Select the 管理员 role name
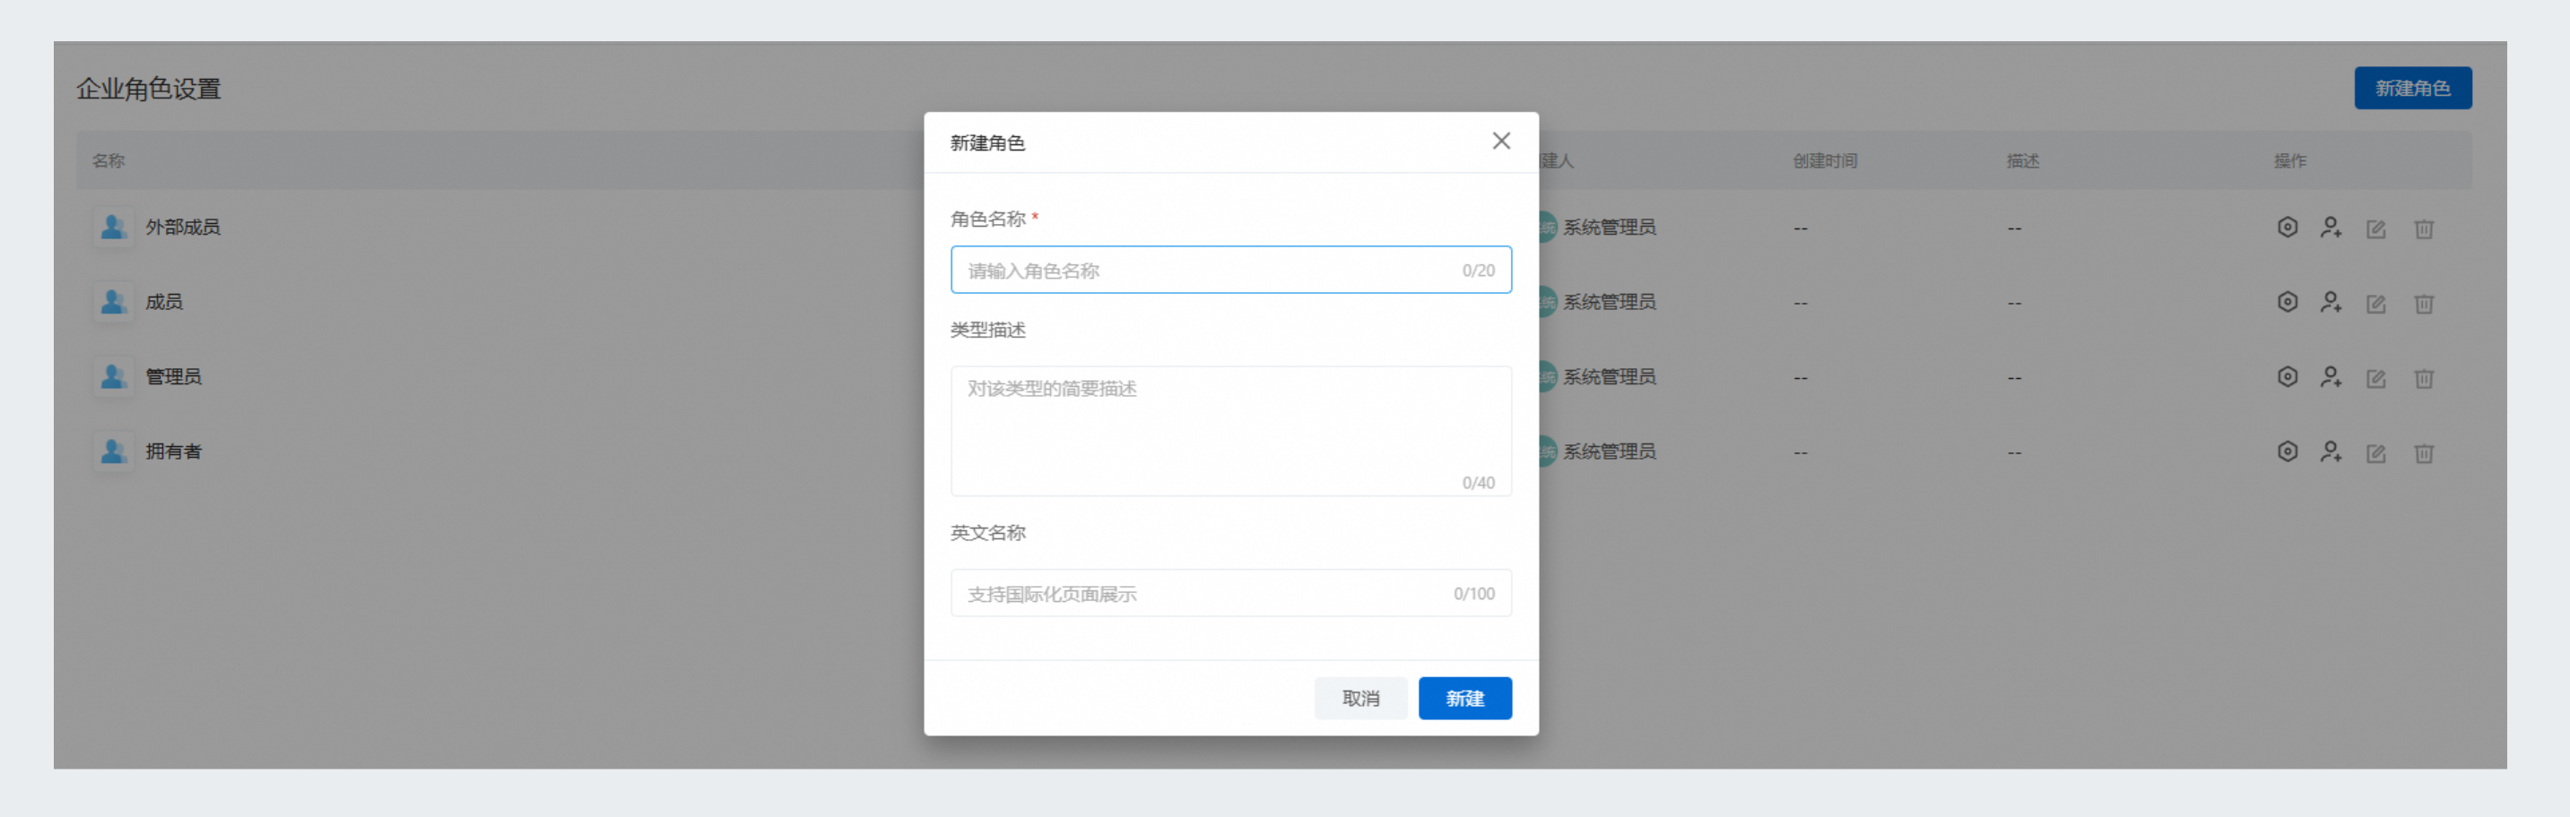This screenshot has width=2570, height=817. point(174,376)
